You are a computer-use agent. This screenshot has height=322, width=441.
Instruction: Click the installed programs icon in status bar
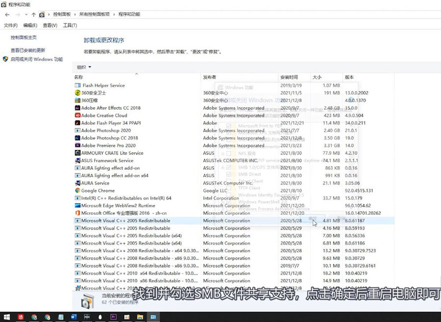(x=87, y=301)
